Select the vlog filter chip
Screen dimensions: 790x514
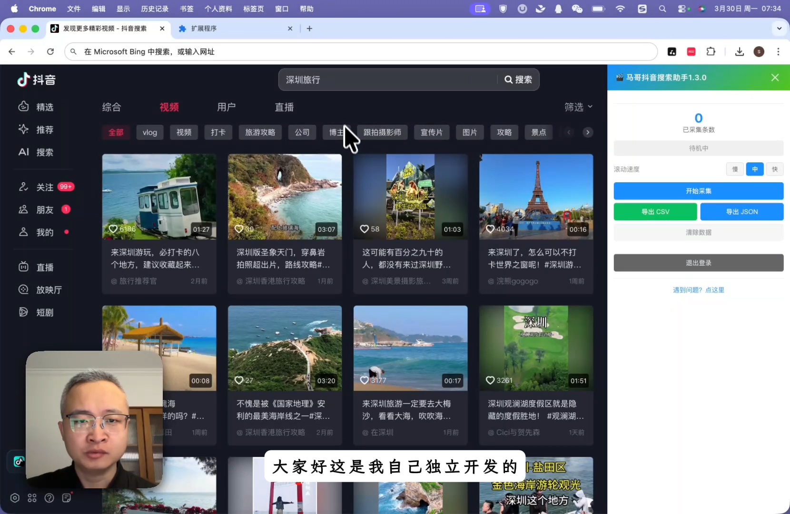coord(150,132)
